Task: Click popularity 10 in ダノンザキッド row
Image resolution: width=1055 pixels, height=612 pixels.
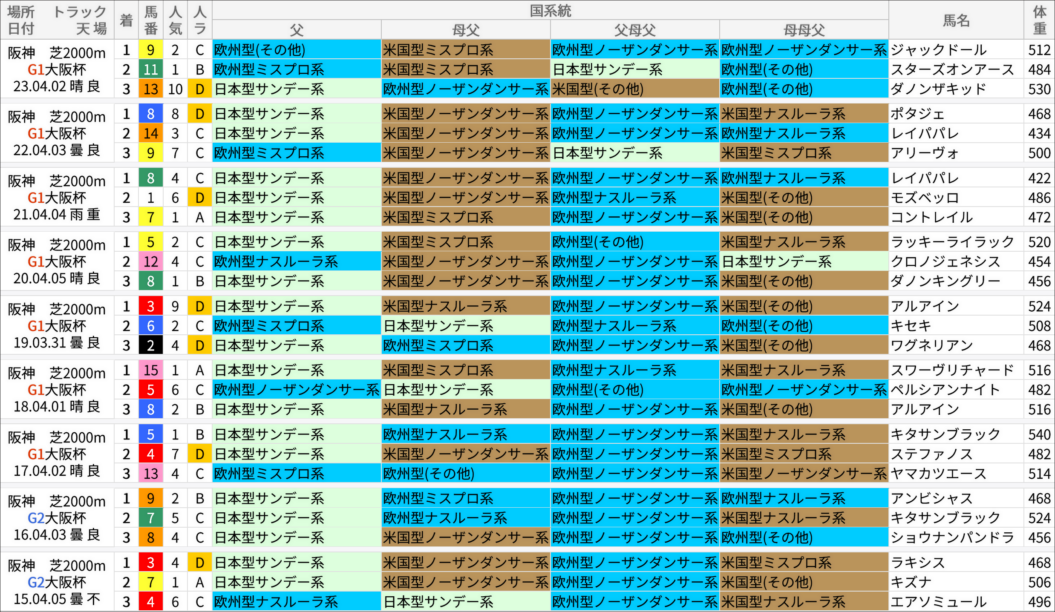Action: tap(175, 89)
